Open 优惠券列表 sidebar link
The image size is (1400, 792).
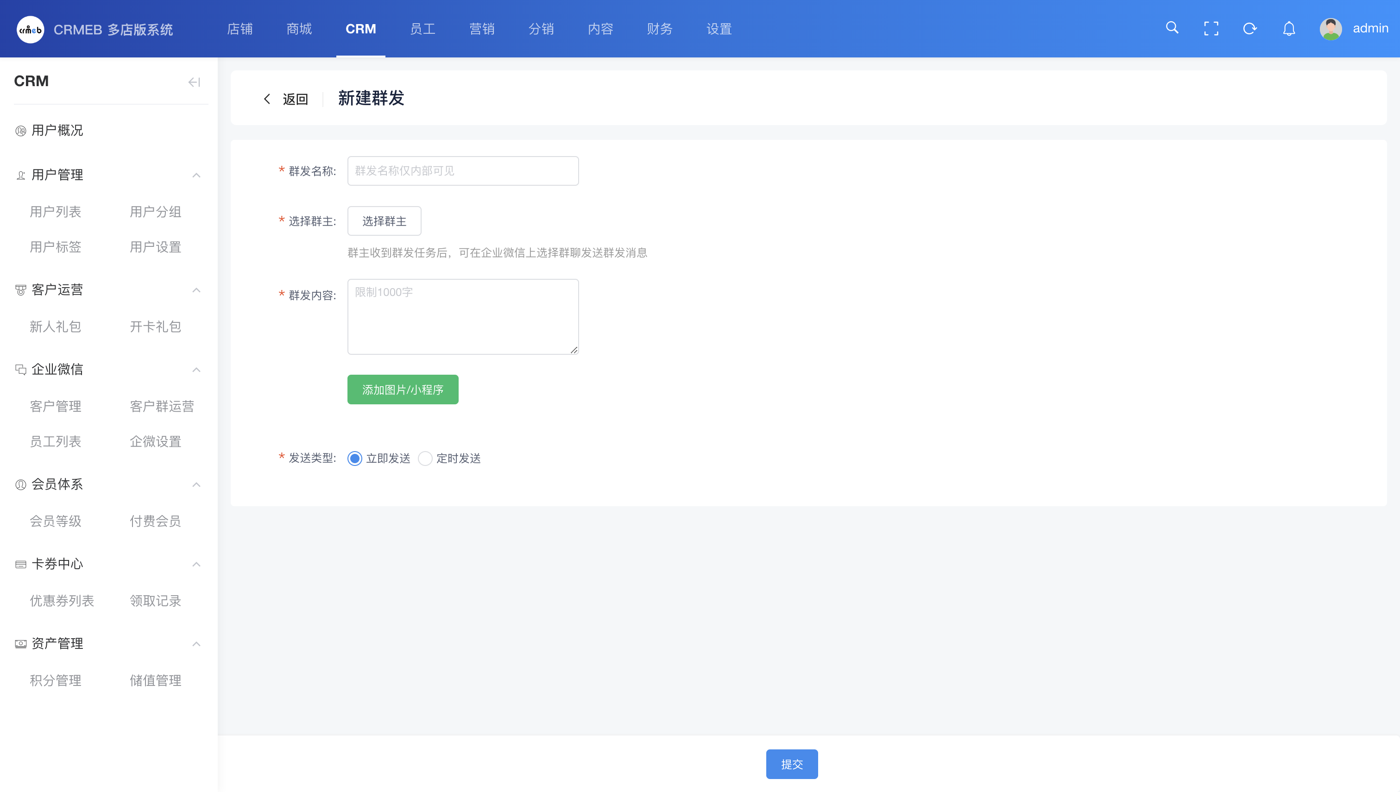coord(62,601)
